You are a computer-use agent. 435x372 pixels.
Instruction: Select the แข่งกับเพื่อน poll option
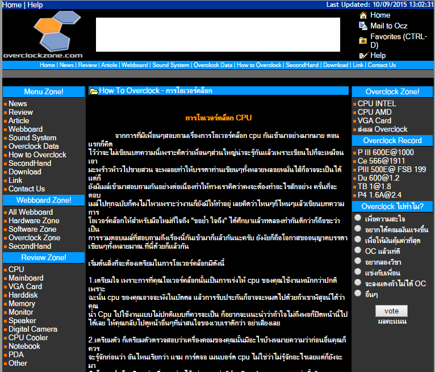(x=358, y=271)
